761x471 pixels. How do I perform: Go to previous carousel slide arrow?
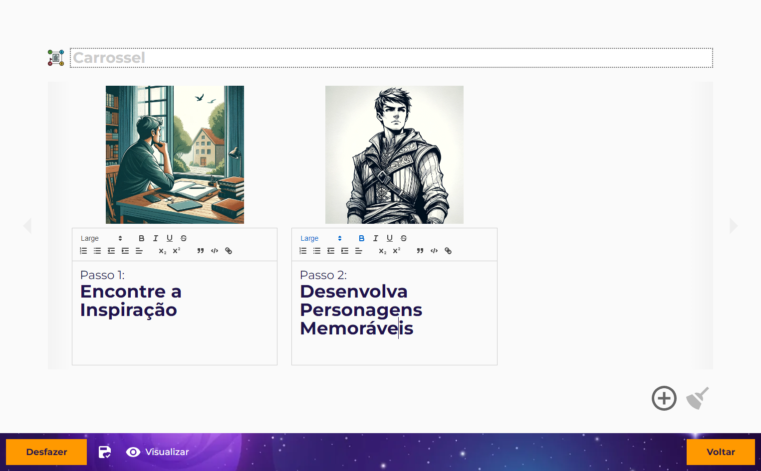27,225
